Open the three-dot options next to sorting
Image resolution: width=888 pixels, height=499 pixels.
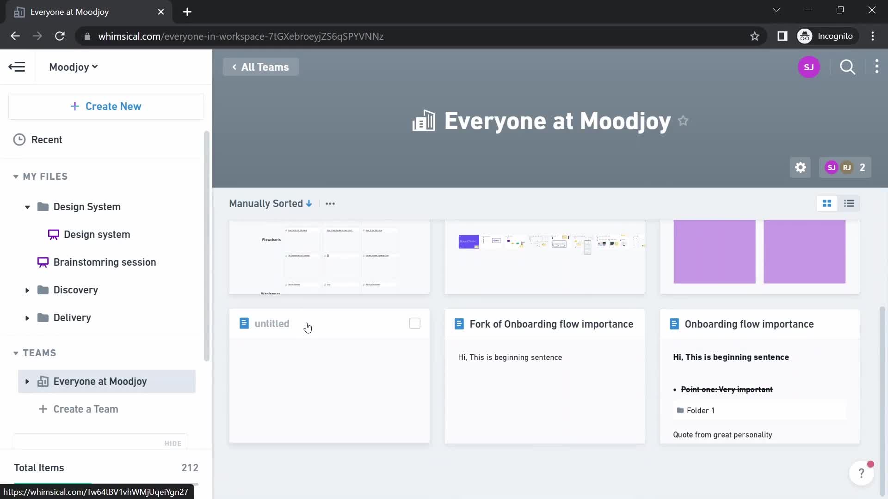330,204
